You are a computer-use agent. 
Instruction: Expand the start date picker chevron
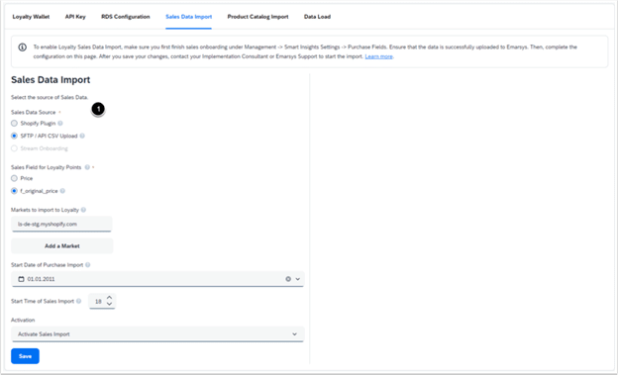[x=297, y=279]
